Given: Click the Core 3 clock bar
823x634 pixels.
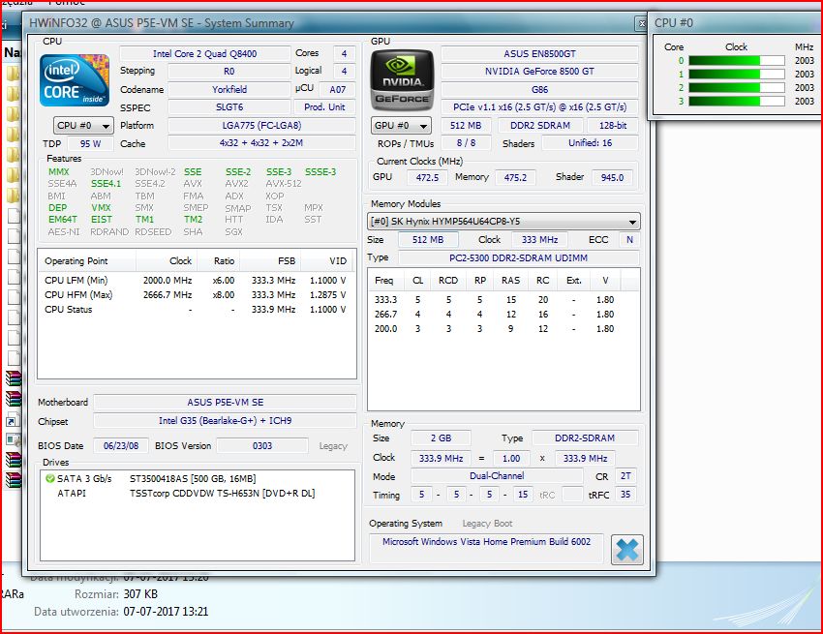Looking at the screenshot, I should click(x=737, y=102).
